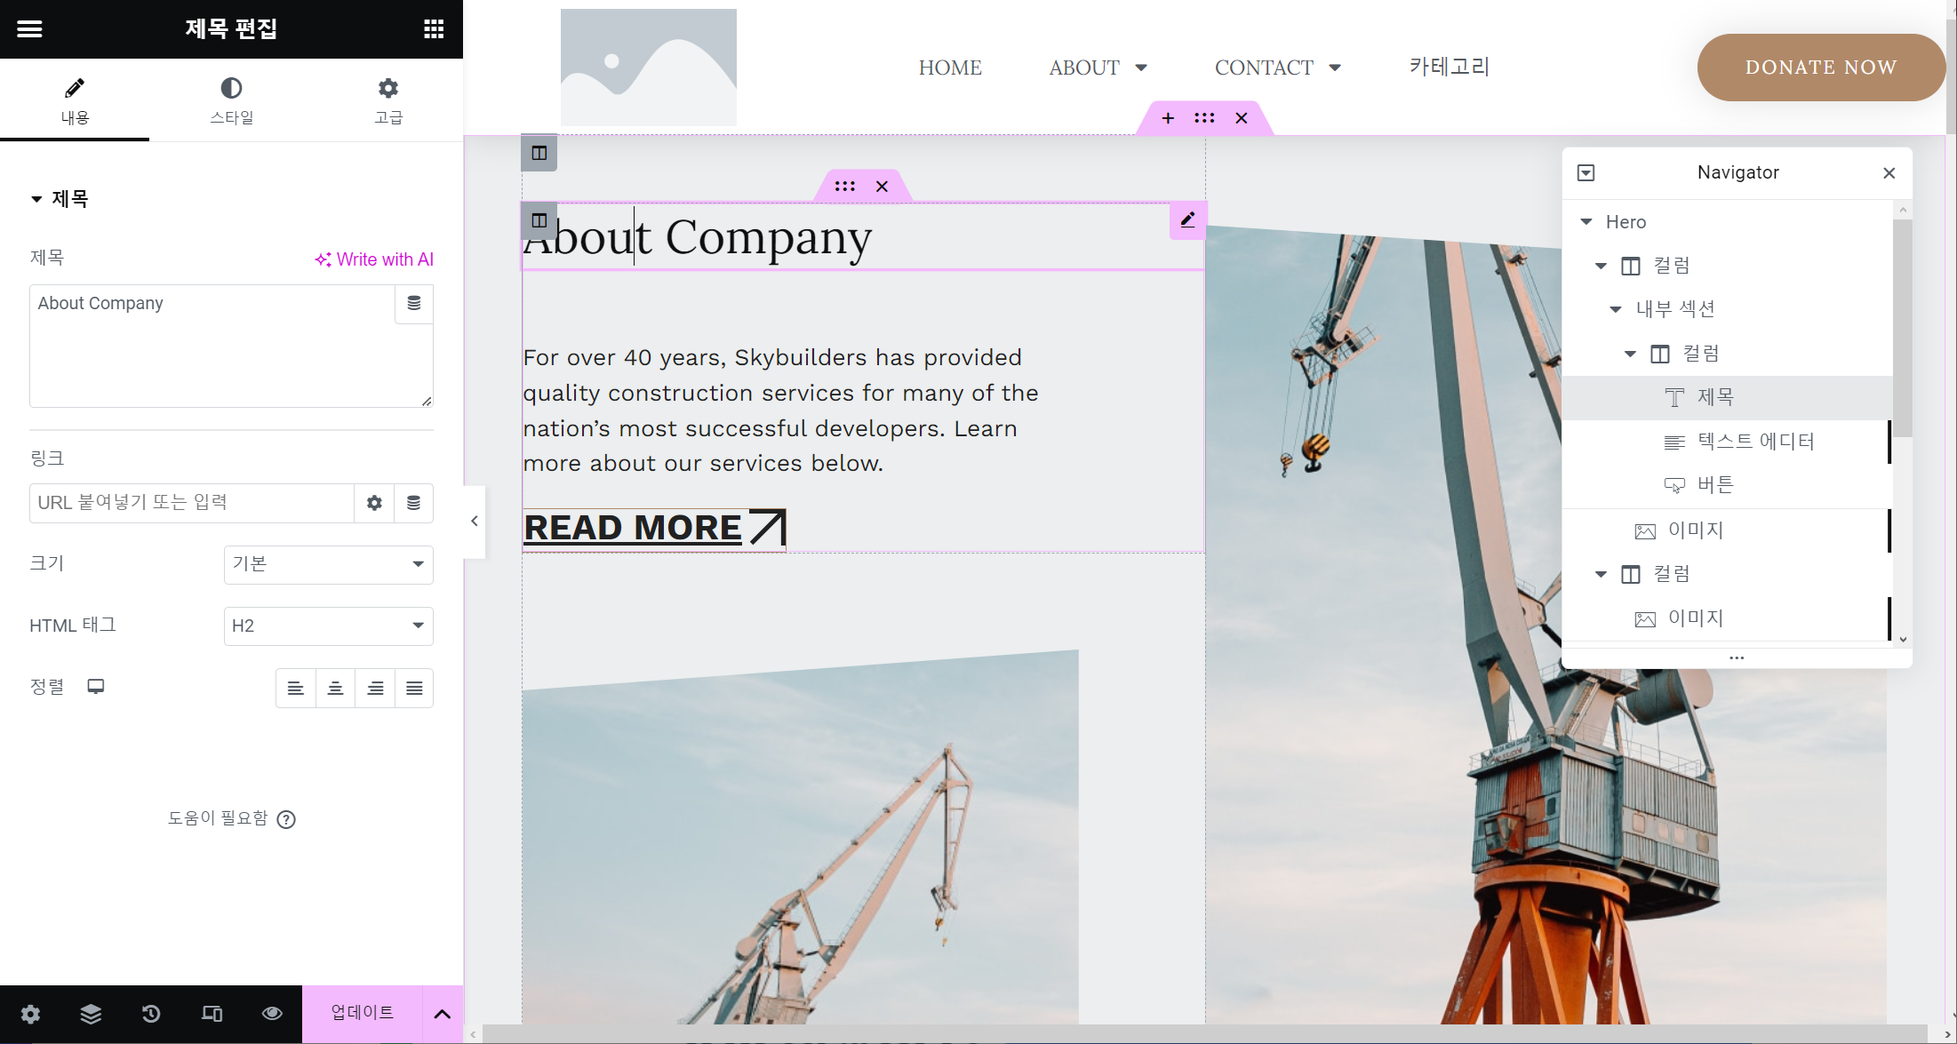Select center alignment option
The height and width of the screenshot is (1044, 1957).
coord(335,688)
